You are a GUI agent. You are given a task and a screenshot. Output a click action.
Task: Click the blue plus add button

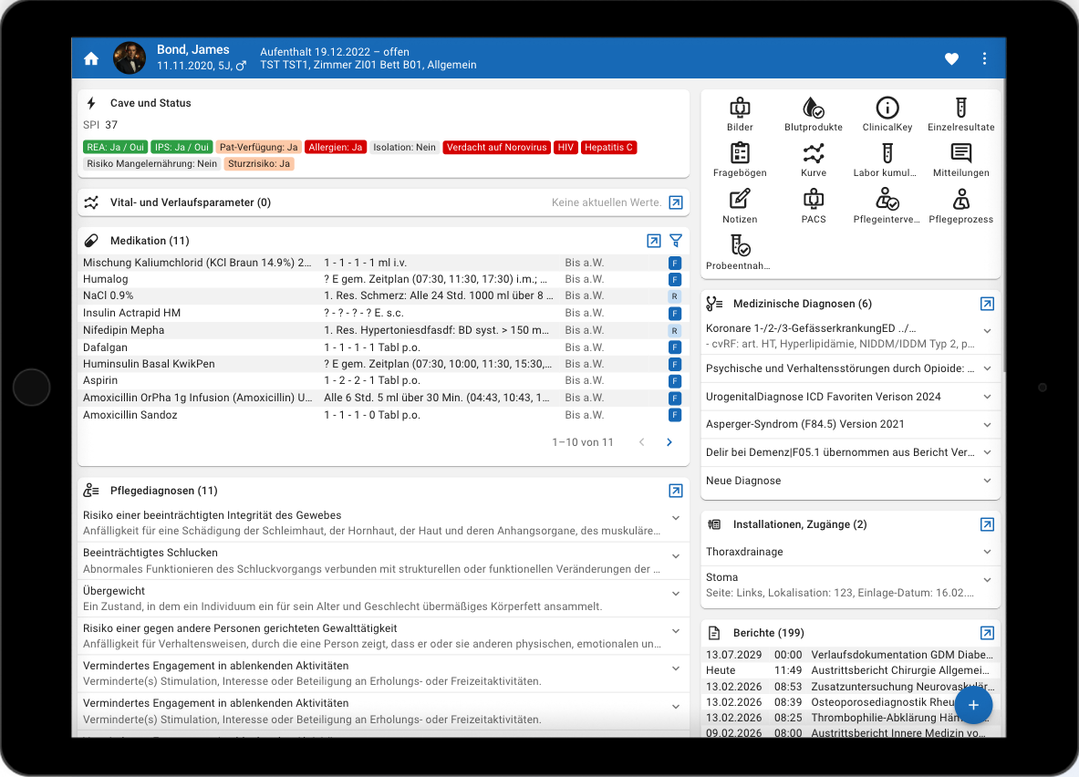973,705
